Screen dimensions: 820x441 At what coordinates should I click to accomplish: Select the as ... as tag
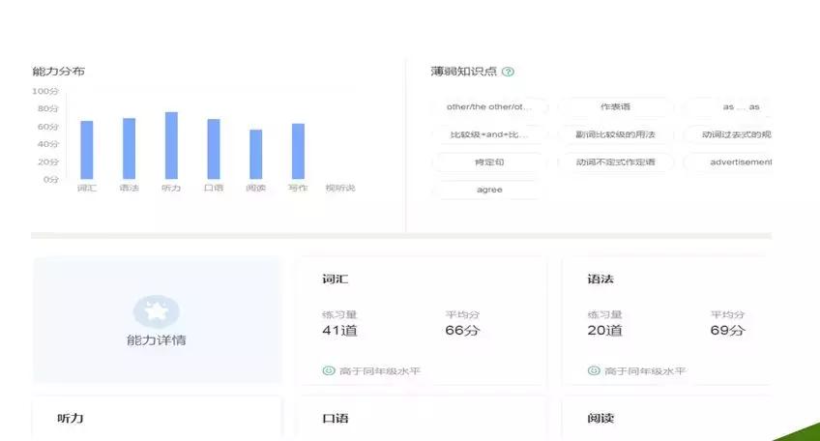728,106
